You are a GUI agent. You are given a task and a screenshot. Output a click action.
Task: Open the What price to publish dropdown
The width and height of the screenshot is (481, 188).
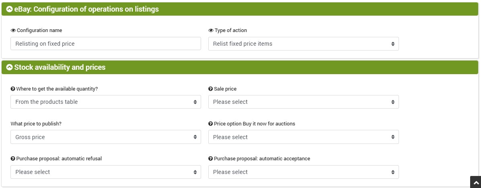coord(106,137)
